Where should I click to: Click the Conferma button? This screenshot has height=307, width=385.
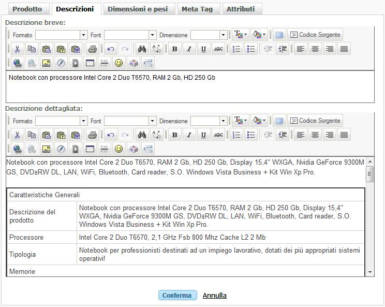coord(177,296)
